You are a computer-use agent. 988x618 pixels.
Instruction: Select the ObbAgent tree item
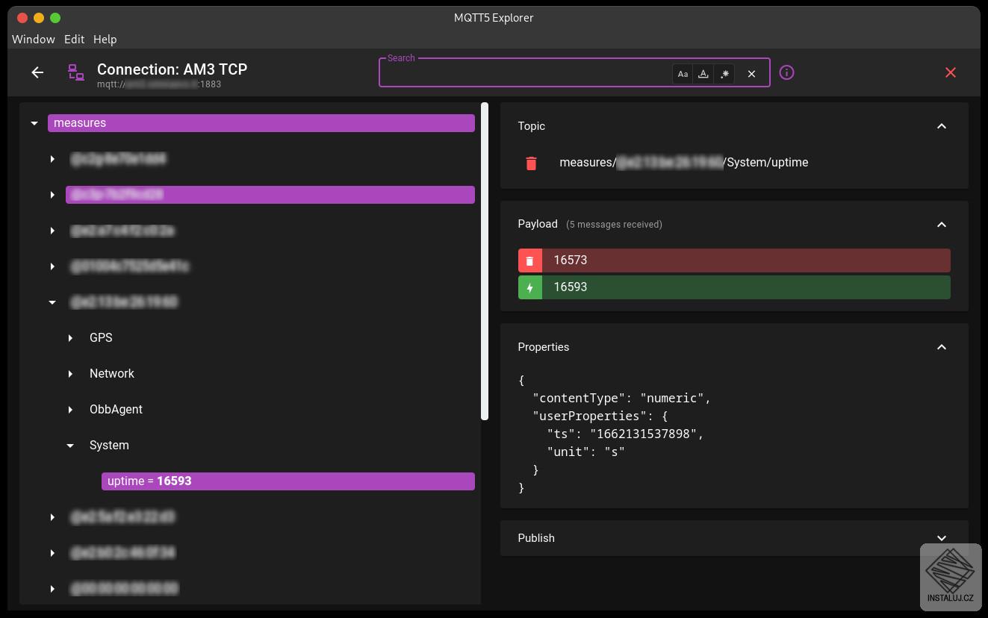[116, 410]
